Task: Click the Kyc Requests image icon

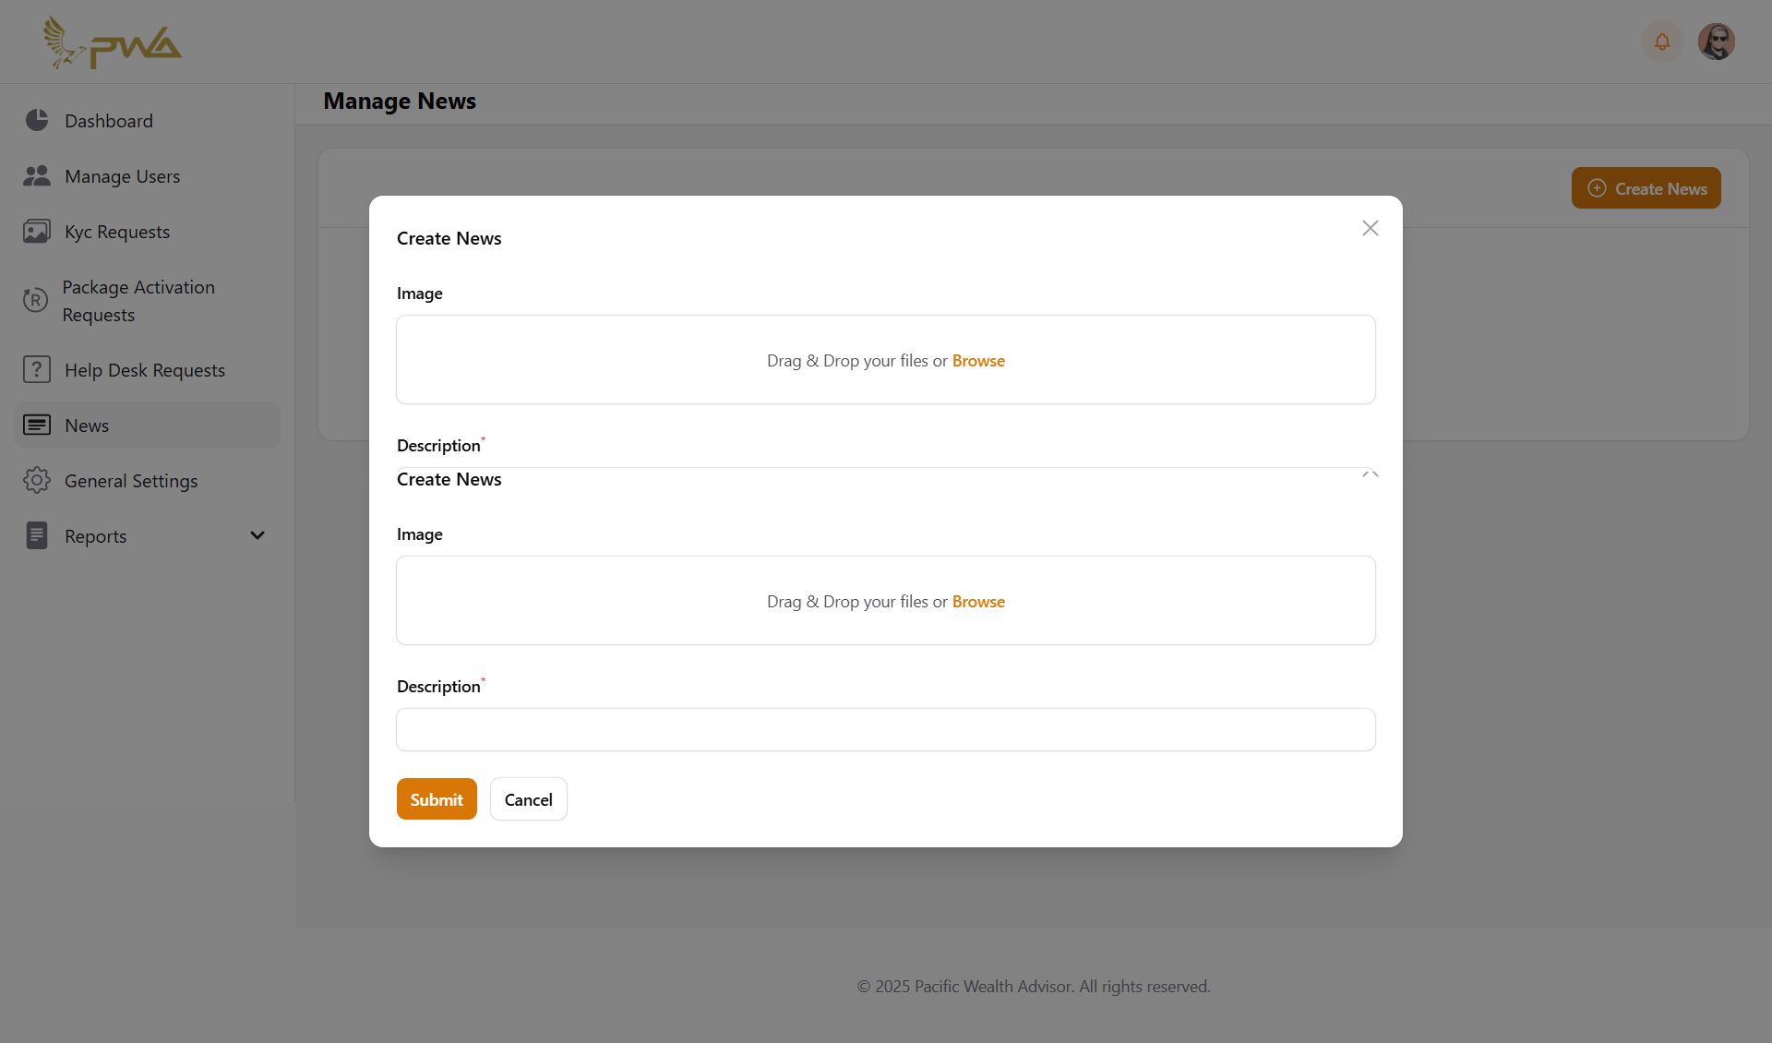Action: click(x=37, y=231)
